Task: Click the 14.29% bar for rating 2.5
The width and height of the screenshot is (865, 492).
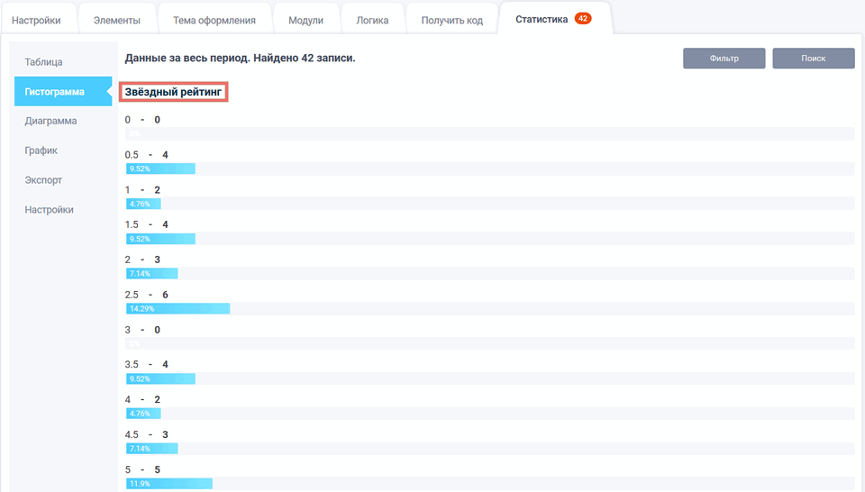Action: tap(178, 308)
